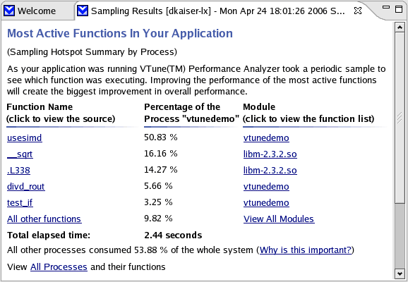Open the .L338 function link
This screenshot has height=282, width=408.
[x=18, y=170]
